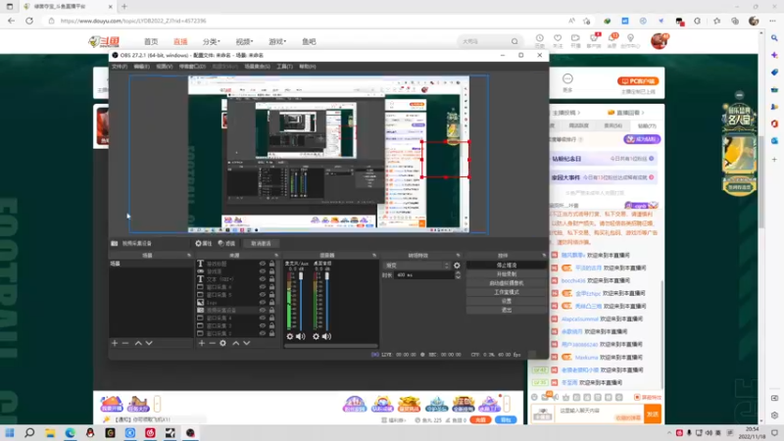The width and height of the screenshot is (784, 441).
Task: Click 启动虚拟摄像机 button
Action: [507, 283]
